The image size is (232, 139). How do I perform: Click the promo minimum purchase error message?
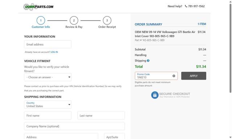click(153, 84)
